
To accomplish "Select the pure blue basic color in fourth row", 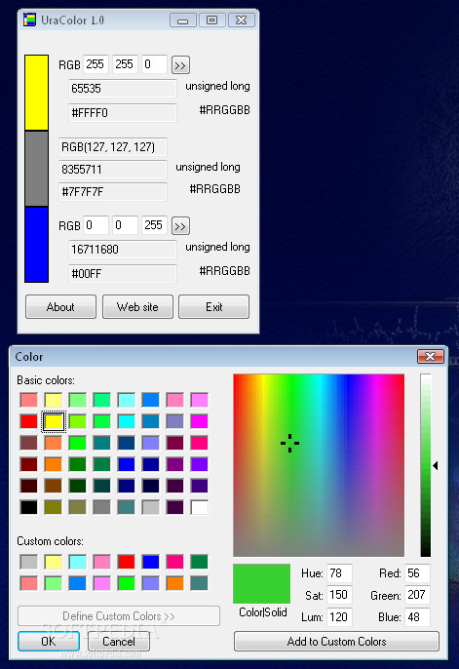I will (126, 464).
